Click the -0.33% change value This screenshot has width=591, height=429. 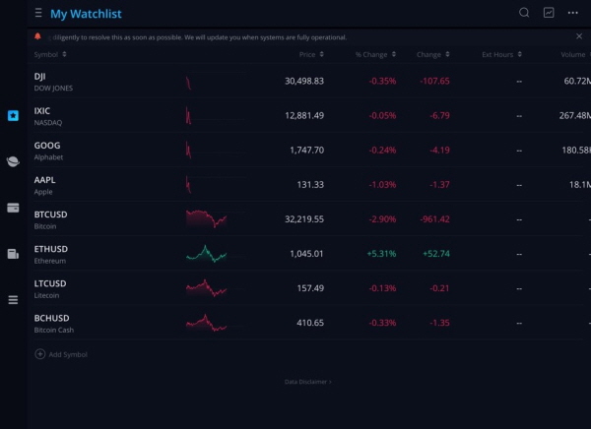(382, 323)
